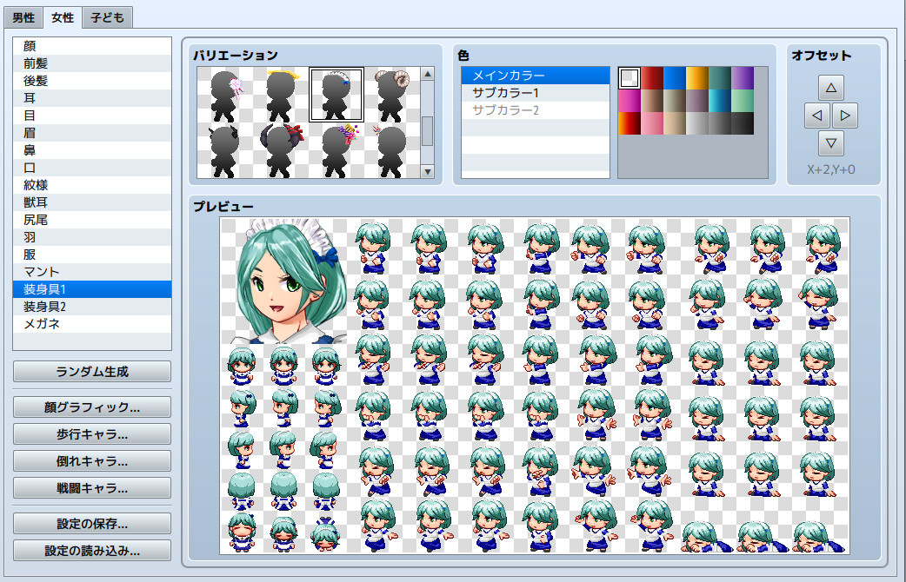Viewport: 906px width, 582px height.
Task: Click the ランダム生成 button
Action: 91,372
